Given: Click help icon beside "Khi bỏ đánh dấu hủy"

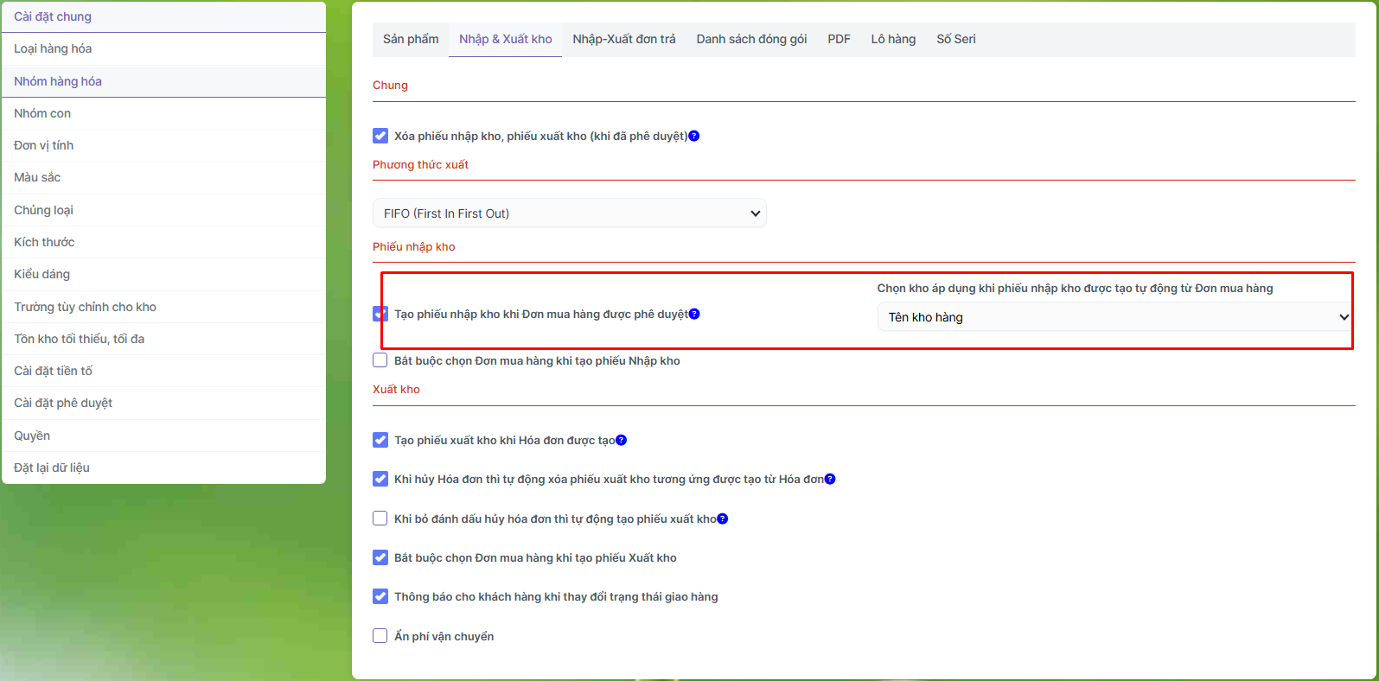Looking at the screenshot, I should pyautogui.click(x=723, y=519).
